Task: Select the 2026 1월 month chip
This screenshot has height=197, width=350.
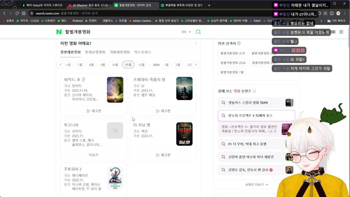Action: 166,65
